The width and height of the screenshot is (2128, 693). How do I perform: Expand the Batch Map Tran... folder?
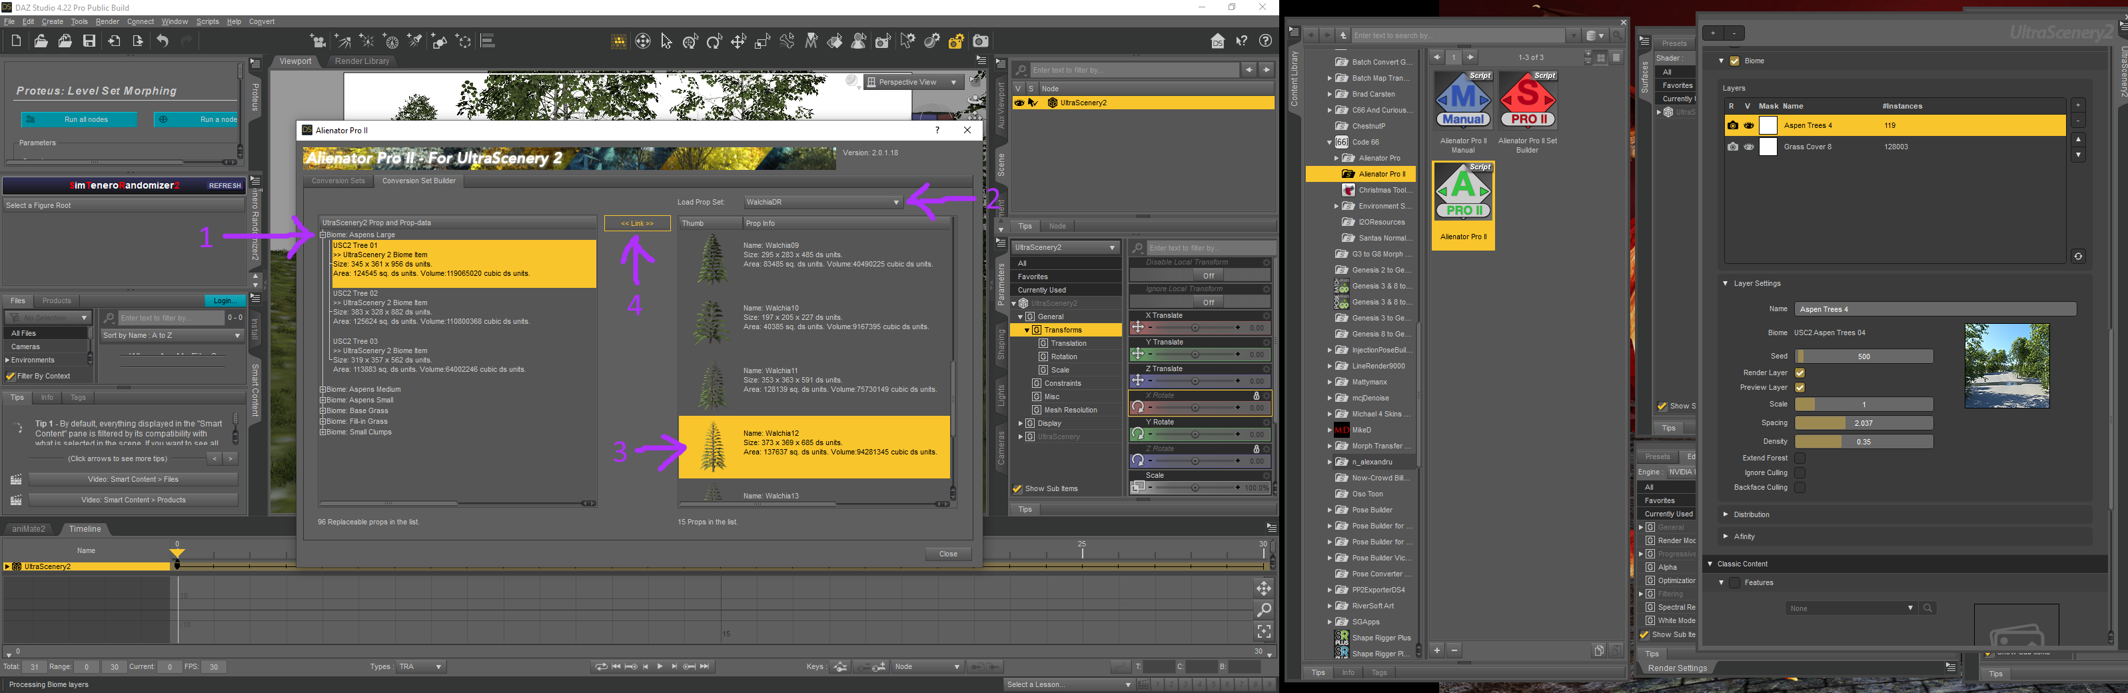[x=1329, y=79]
